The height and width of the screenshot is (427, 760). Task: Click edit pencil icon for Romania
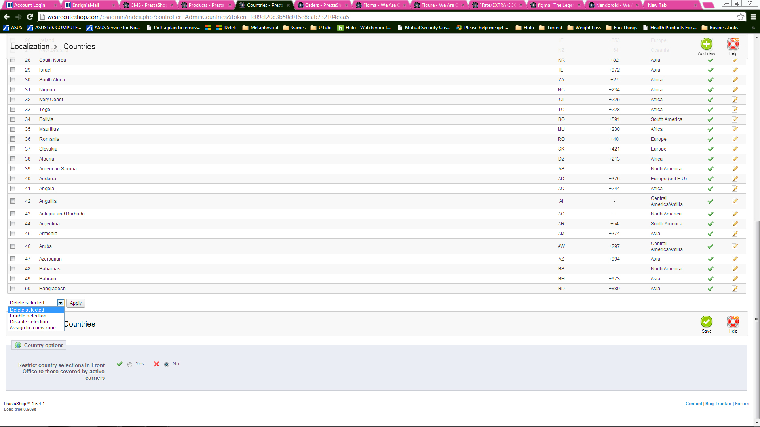coord(735,139)
